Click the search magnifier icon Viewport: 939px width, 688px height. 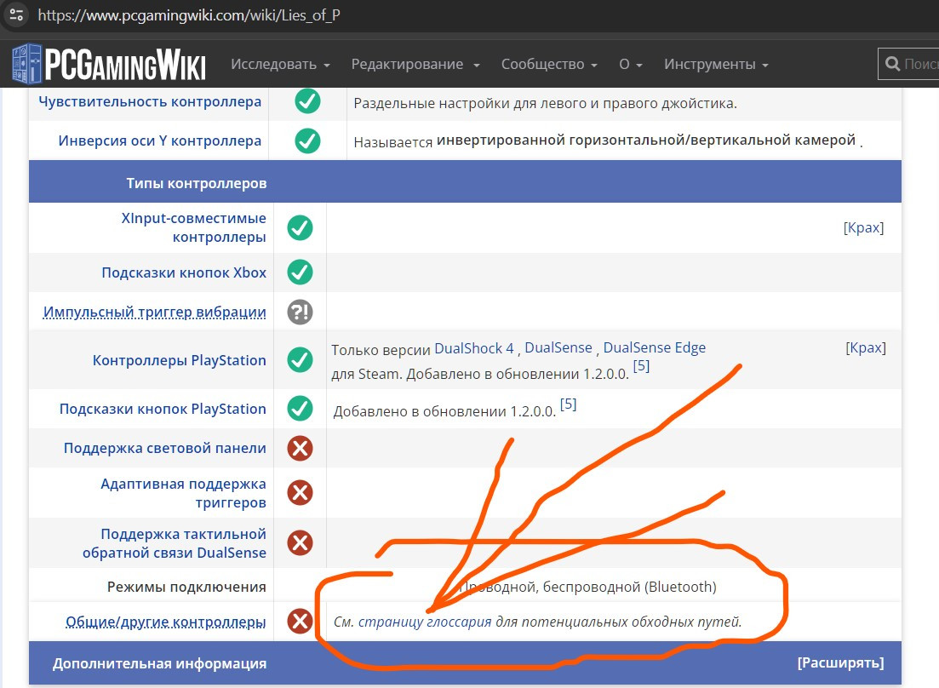coord(892,64)
